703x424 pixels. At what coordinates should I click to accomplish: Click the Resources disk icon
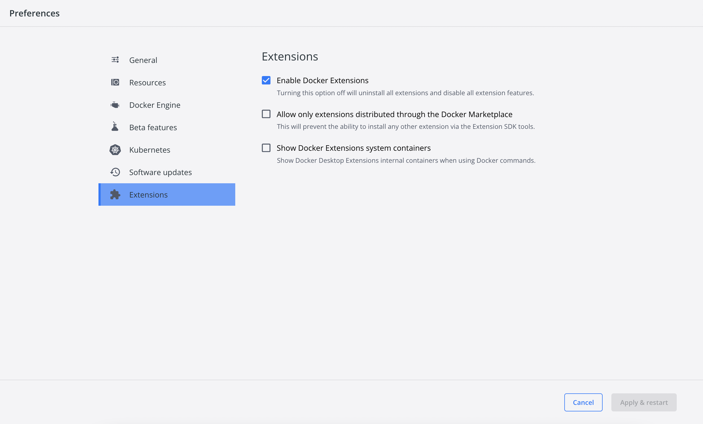(x=115, y=82)
